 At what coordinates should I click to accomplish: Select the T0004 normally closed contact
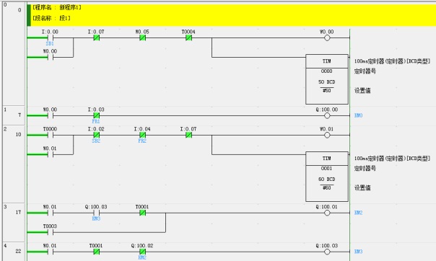[x=188, y=37]
